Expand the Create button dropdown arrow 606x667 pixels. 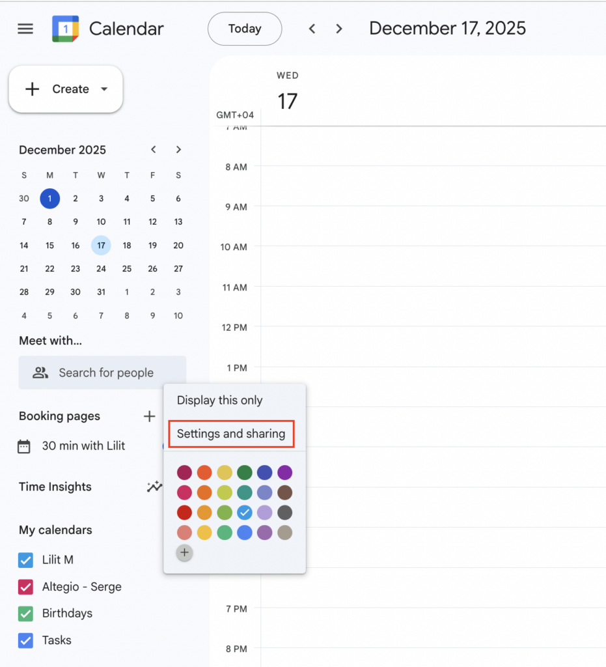(104, 89)
